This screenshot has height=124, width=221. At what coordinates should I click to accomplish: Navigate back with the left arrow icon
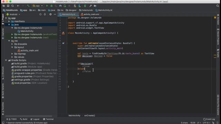click(x=18, y=6)
